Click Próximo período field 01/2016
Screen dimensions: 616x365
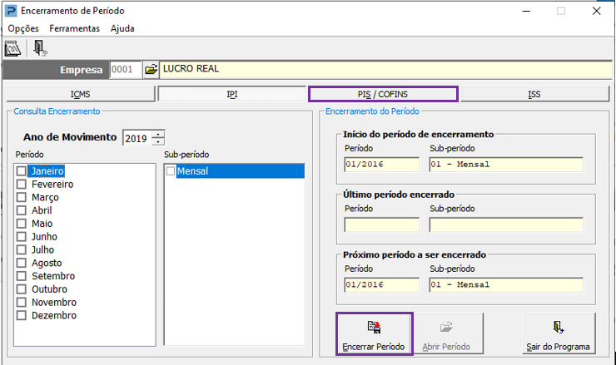(381, 285)
